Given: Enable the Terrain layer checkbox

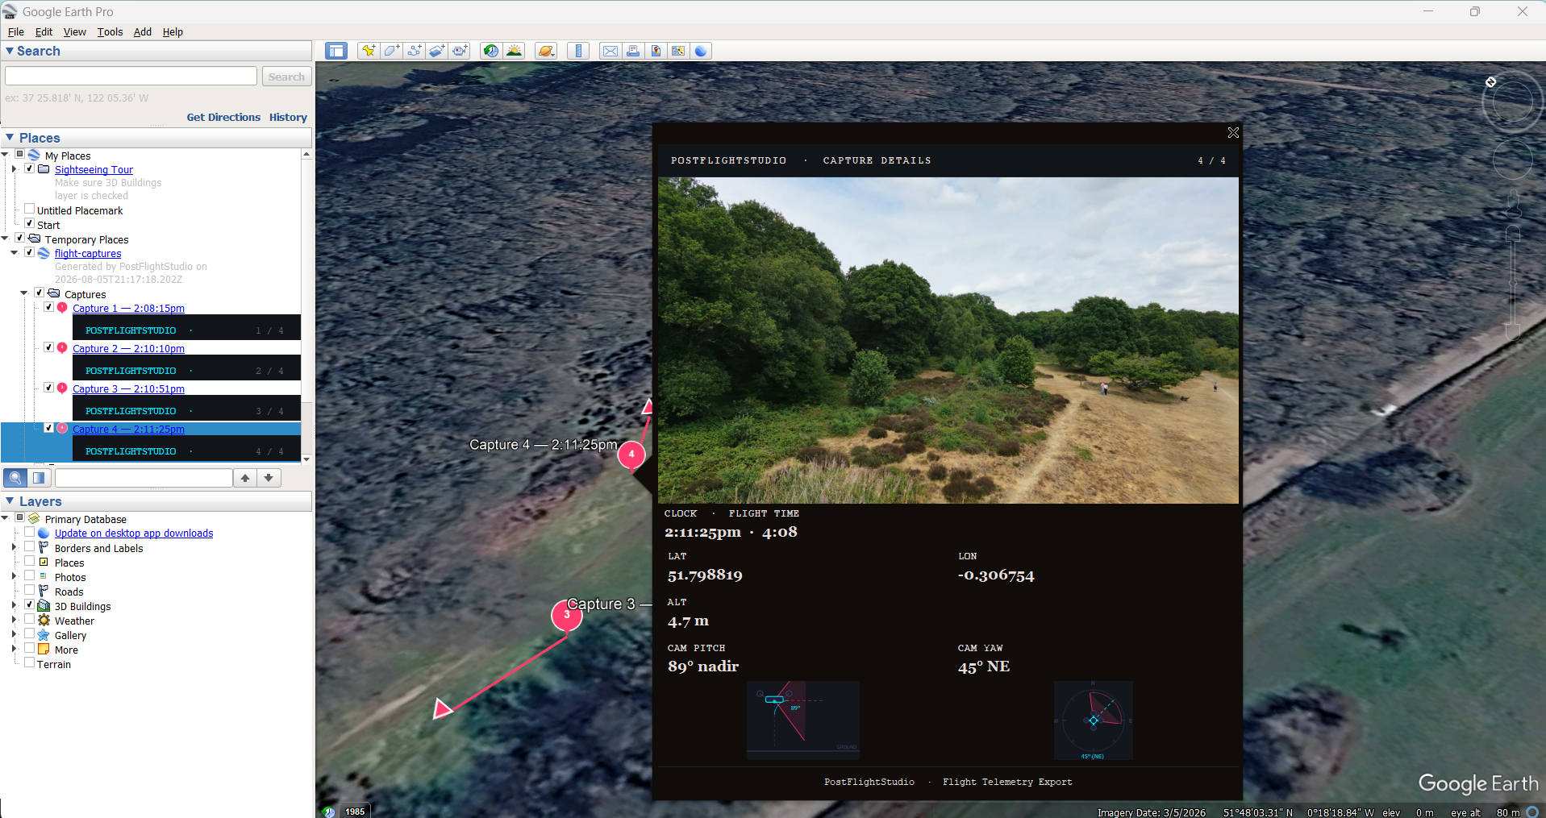Looking at the screenshot, I should click(30, 662).
